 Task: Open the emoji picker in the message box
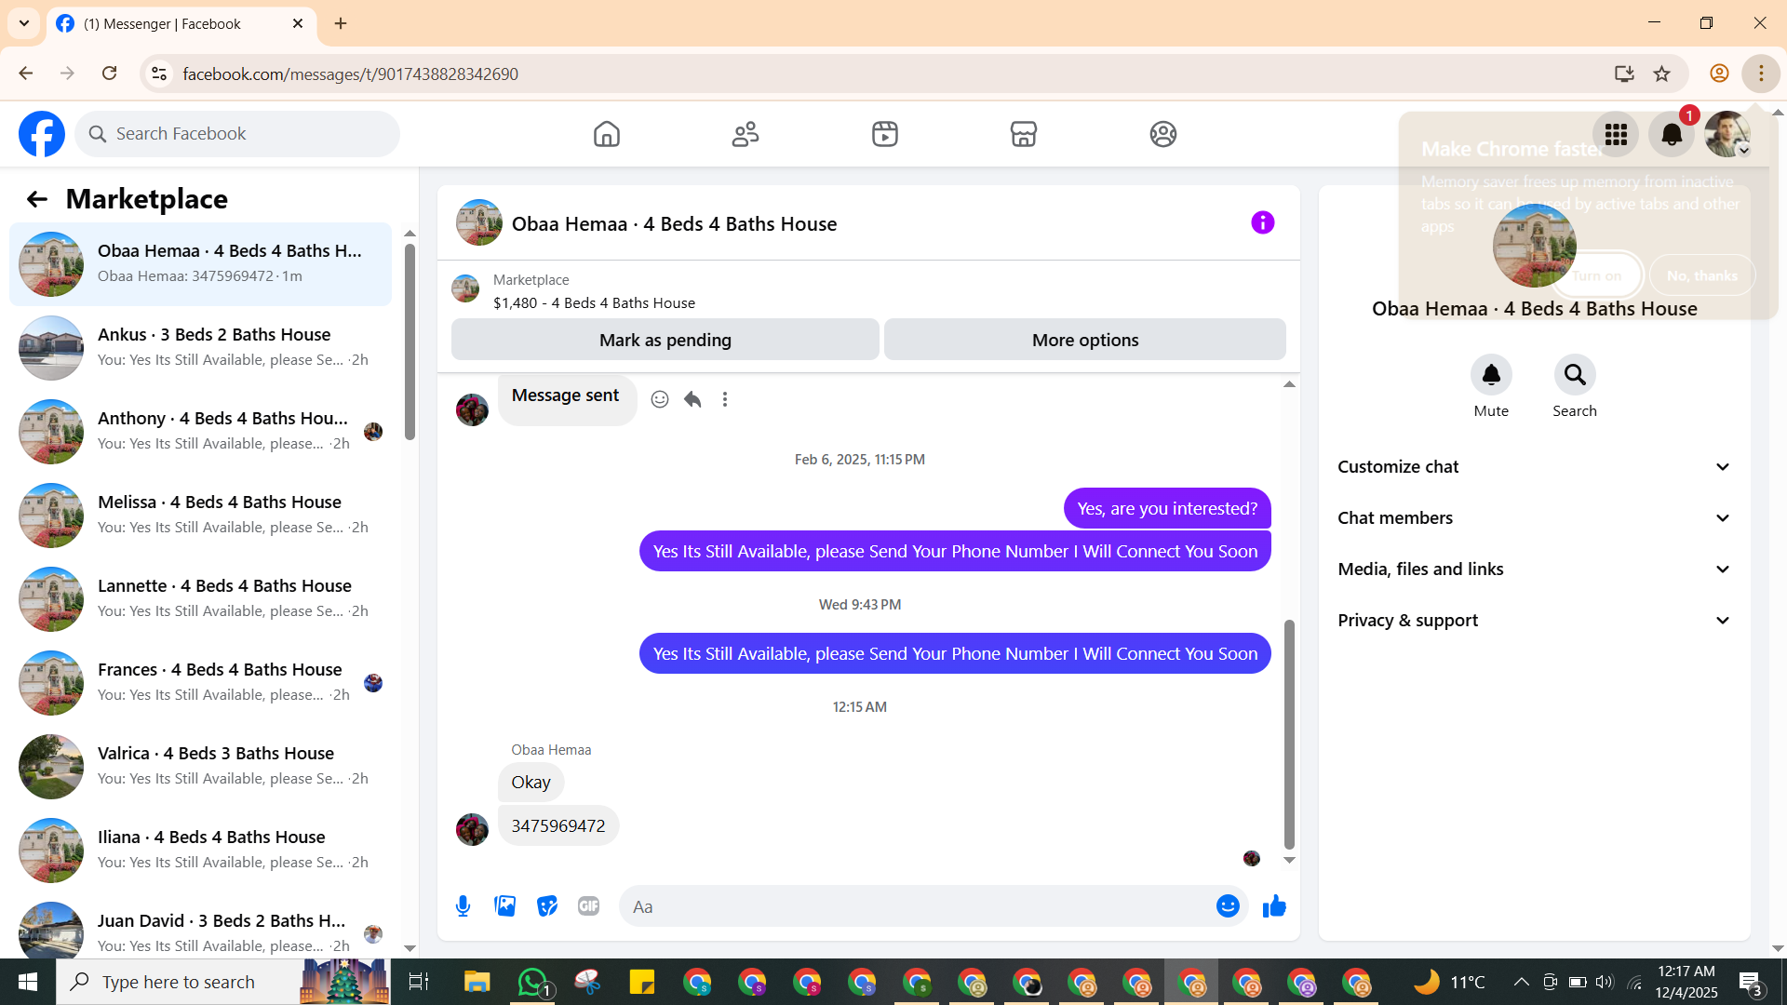click(1228, 906)
